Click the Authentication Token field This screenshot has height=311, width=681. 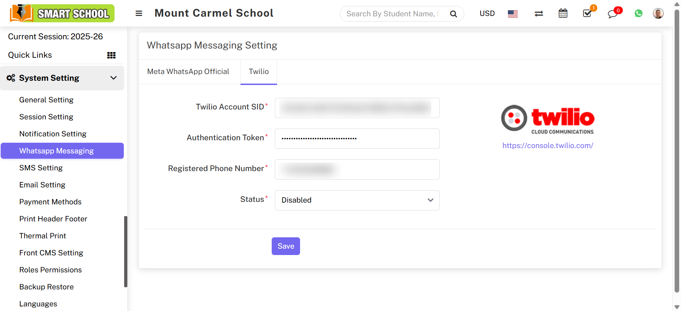(x=357, y=138)
